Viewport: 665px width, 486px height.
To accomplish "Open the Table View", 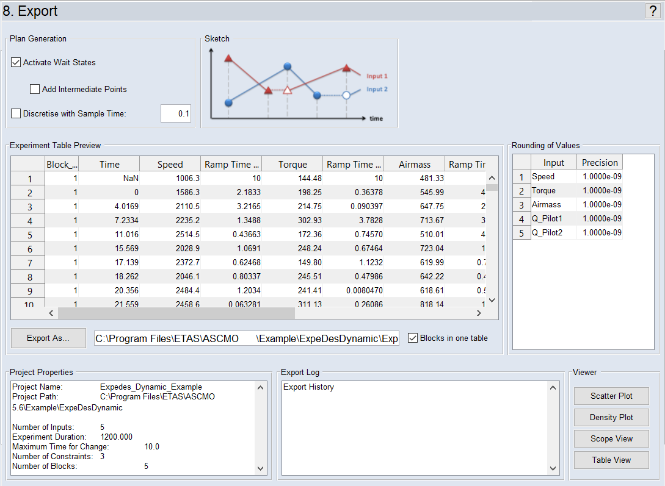I will point(611,460).
